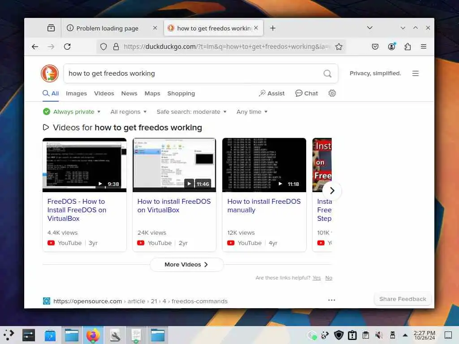
Task: Select the Shopping search tab
Action: point(181,93)
